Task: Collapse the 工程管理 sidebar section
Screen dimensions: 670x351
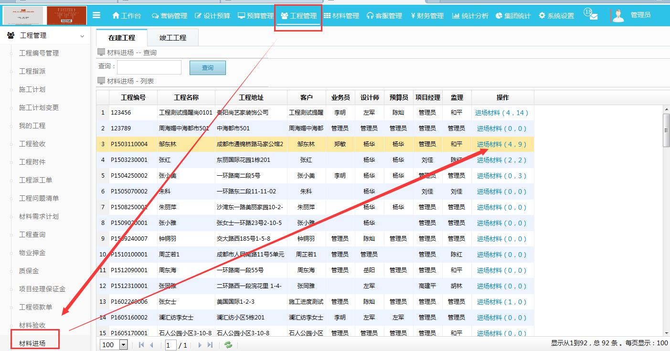Action: point(82,35)
